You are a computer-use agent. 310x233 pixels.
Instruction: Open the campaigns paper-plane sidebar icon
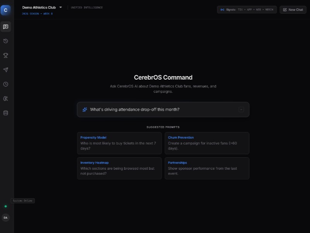[5, 70]
